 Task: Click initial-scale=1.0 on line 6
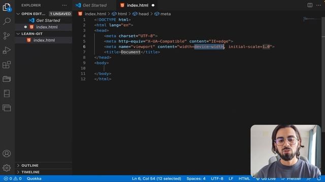249,47
